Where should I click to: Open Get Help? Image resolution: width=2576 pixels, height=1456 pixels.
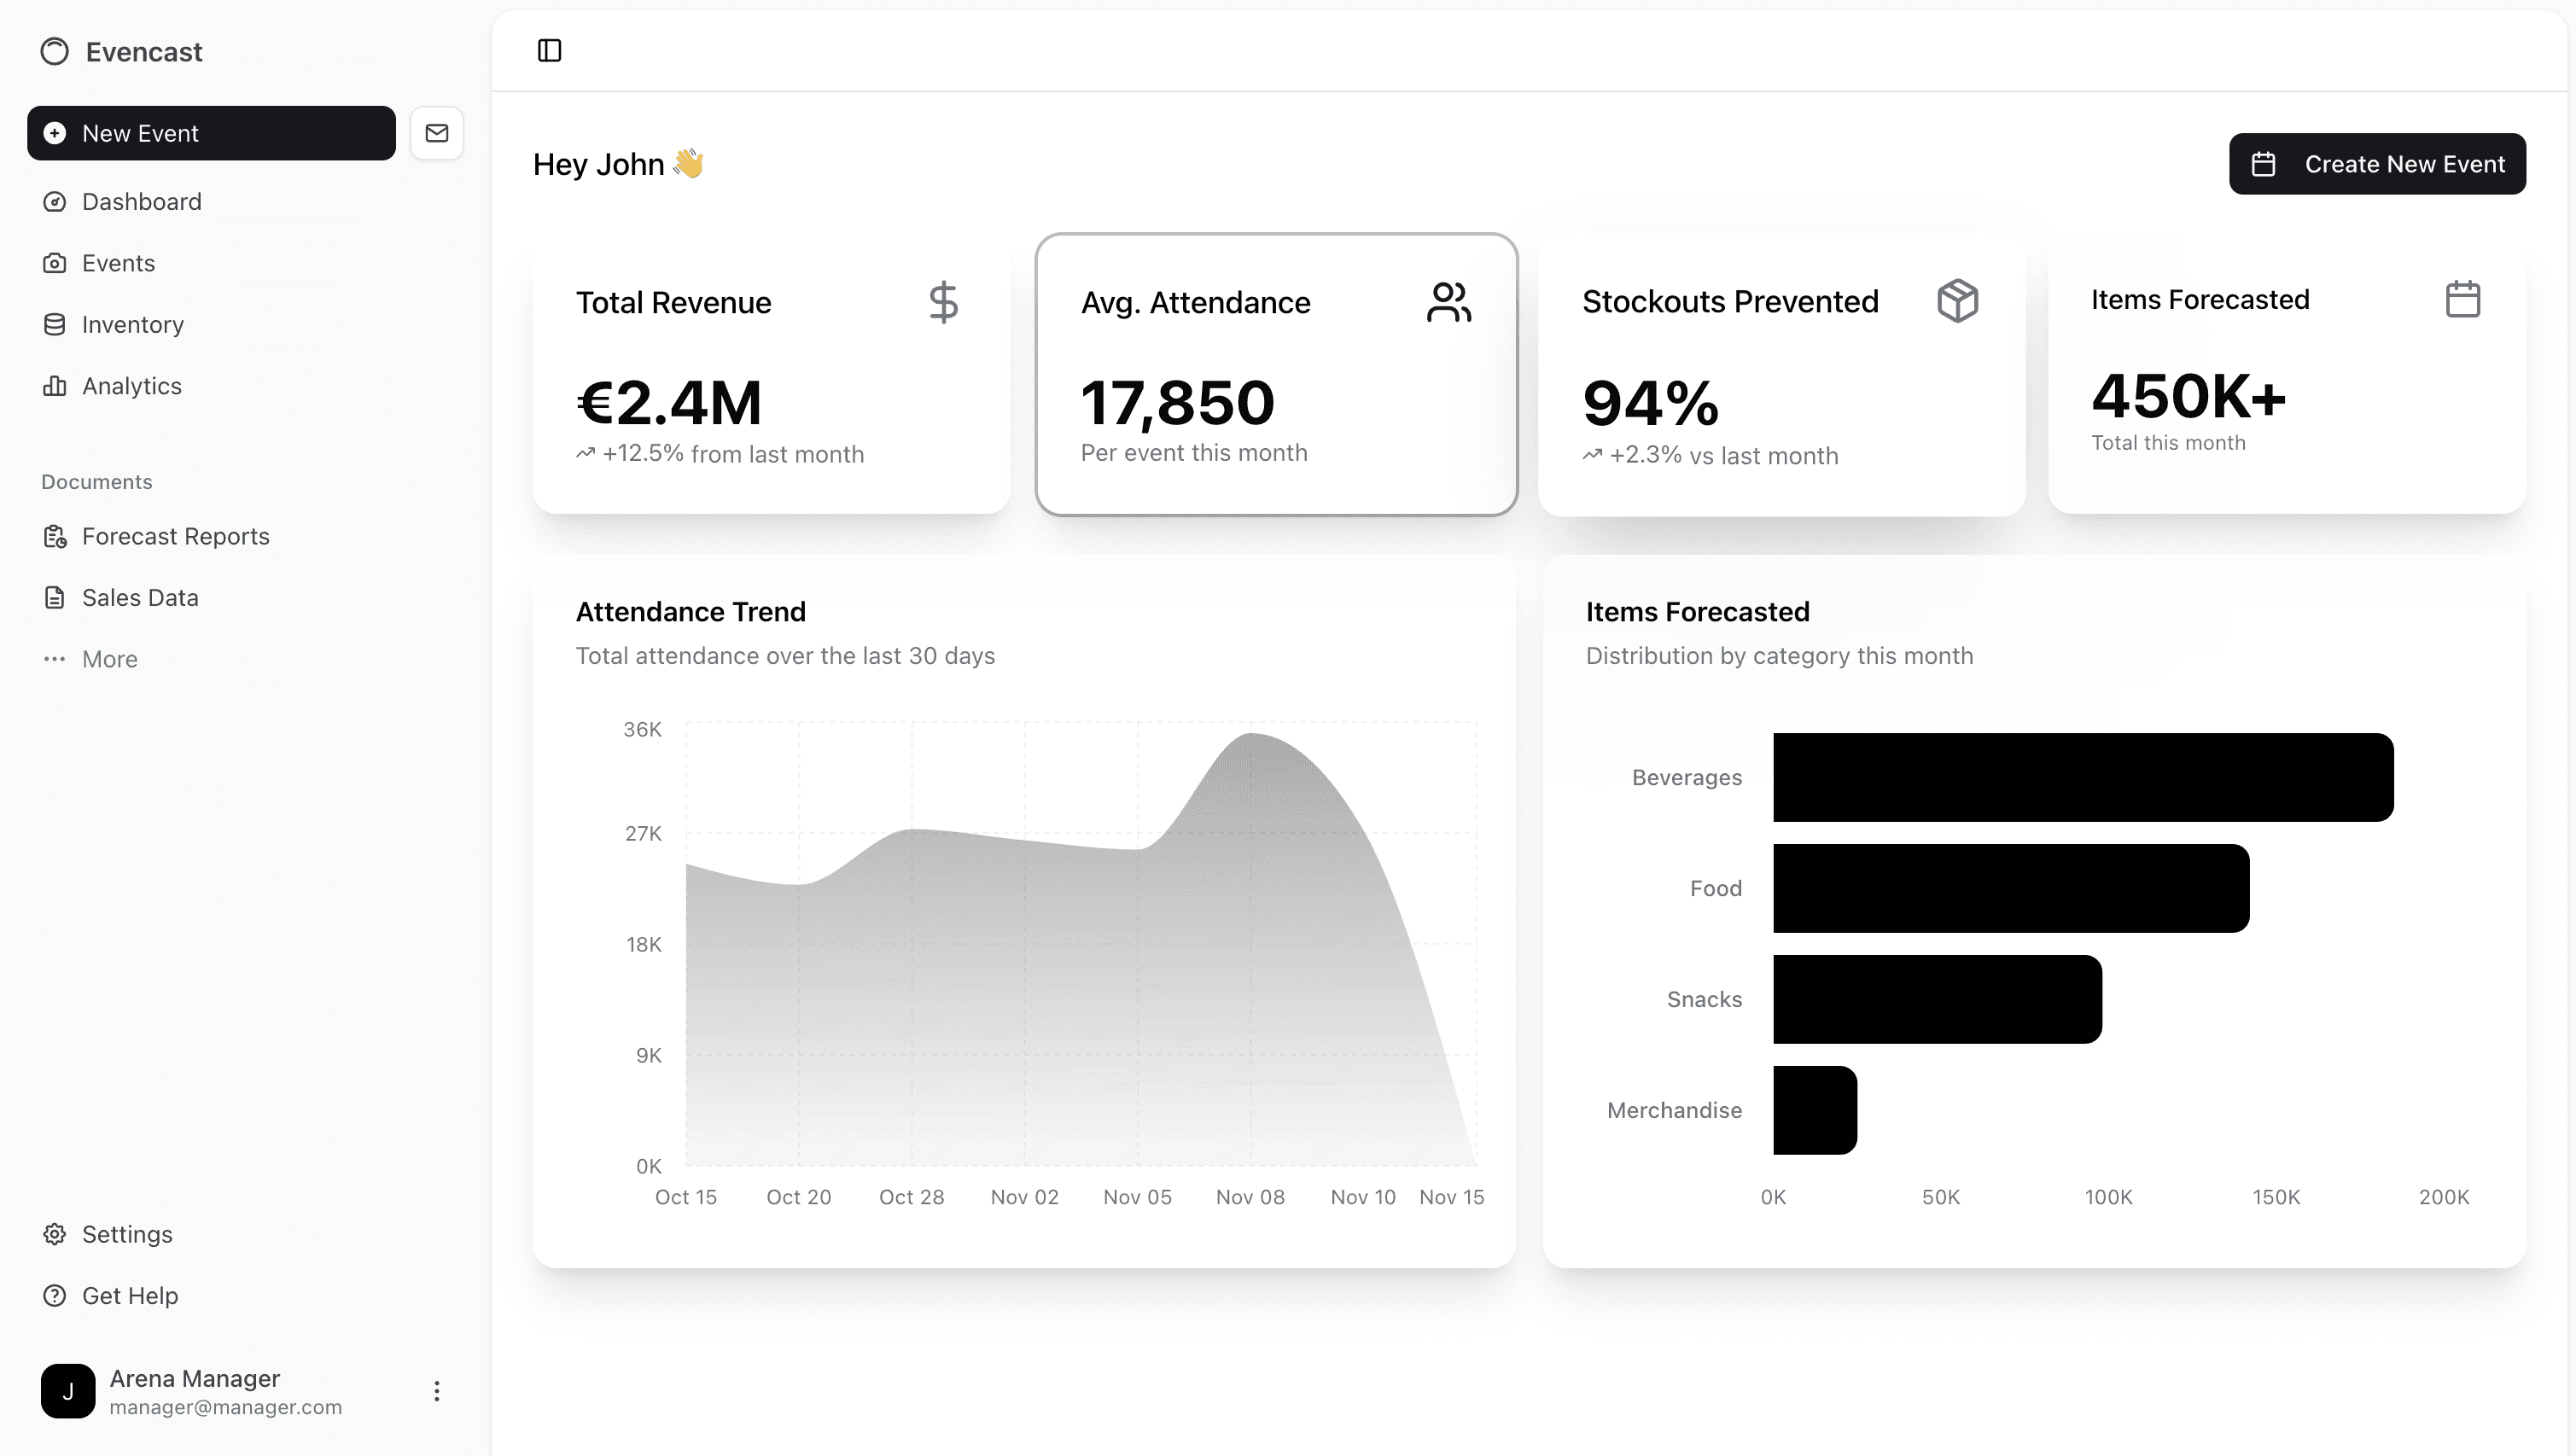point(129,1295)
